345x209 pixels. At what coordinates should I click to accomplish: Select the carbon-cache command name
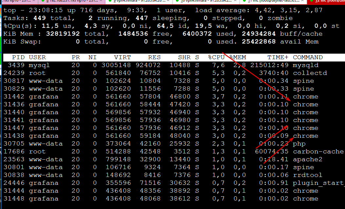pos(318,152)
